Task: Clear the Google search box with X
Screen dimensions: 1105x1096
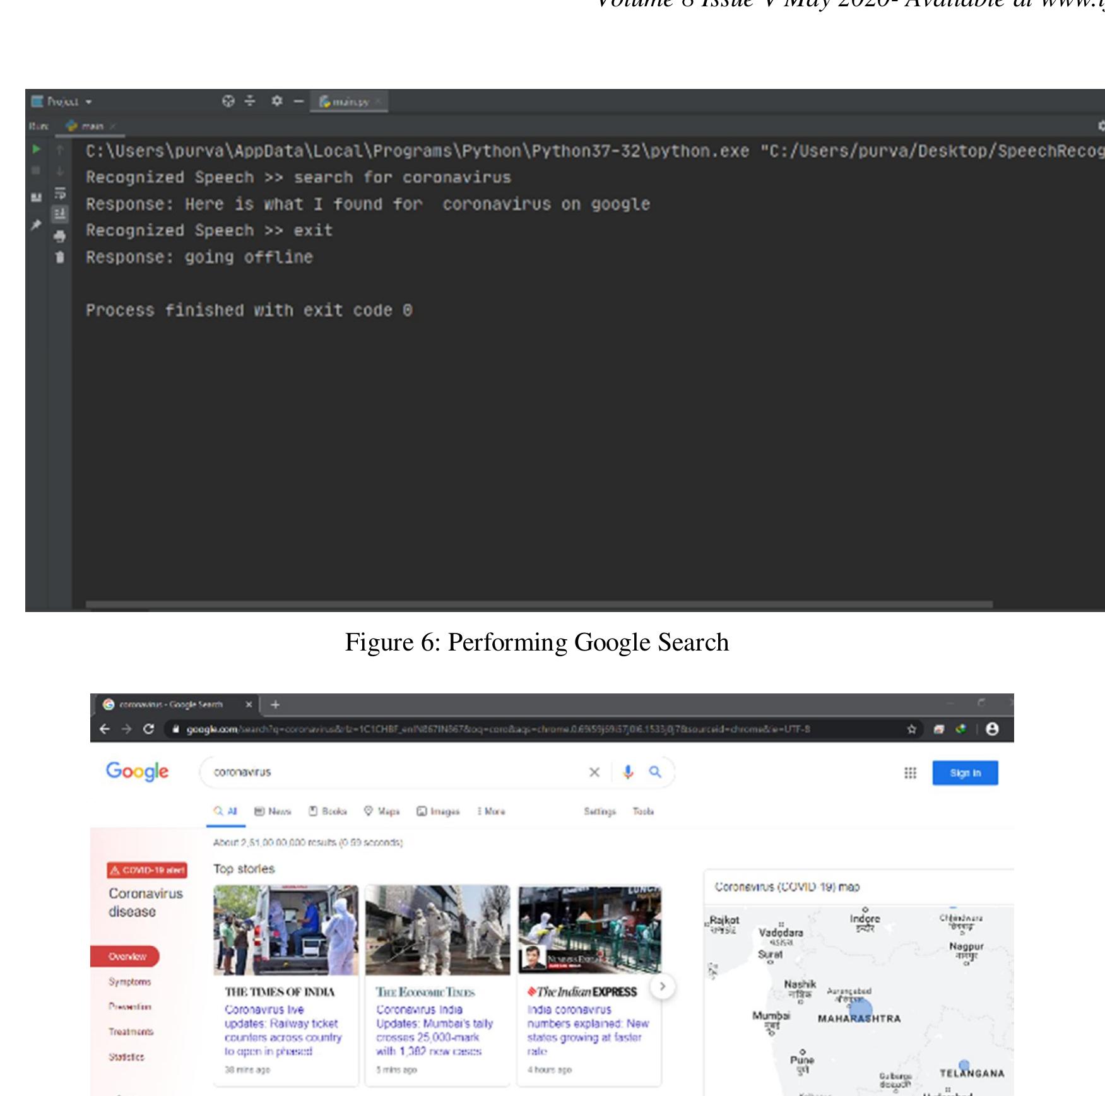Action: [x=594, y=772]
